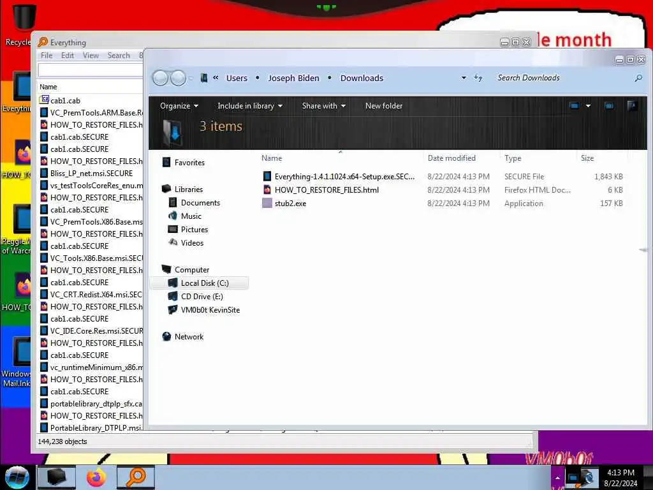Click the New folder button
The width and height of the screenshot is (653, 490).
tap(383, 106)
